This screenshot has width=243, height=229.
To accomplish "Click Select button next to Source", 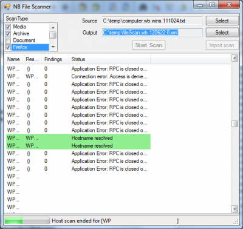I will [x=222, y=21].
